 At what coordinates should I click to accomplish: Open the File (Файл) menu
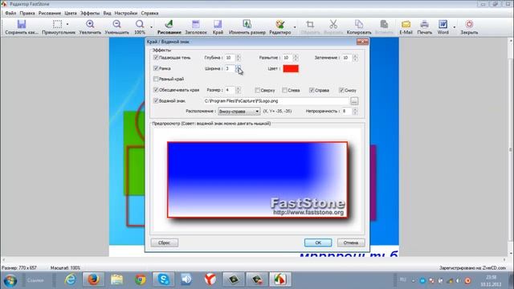(x=10, y=13)
